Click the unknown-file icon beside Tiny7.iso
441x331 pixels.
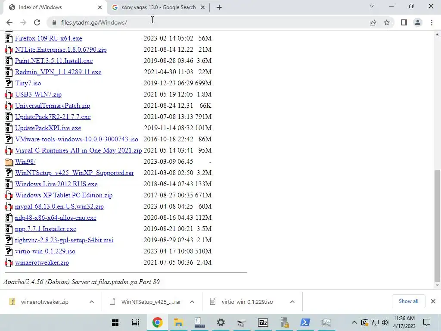(9, 83)
